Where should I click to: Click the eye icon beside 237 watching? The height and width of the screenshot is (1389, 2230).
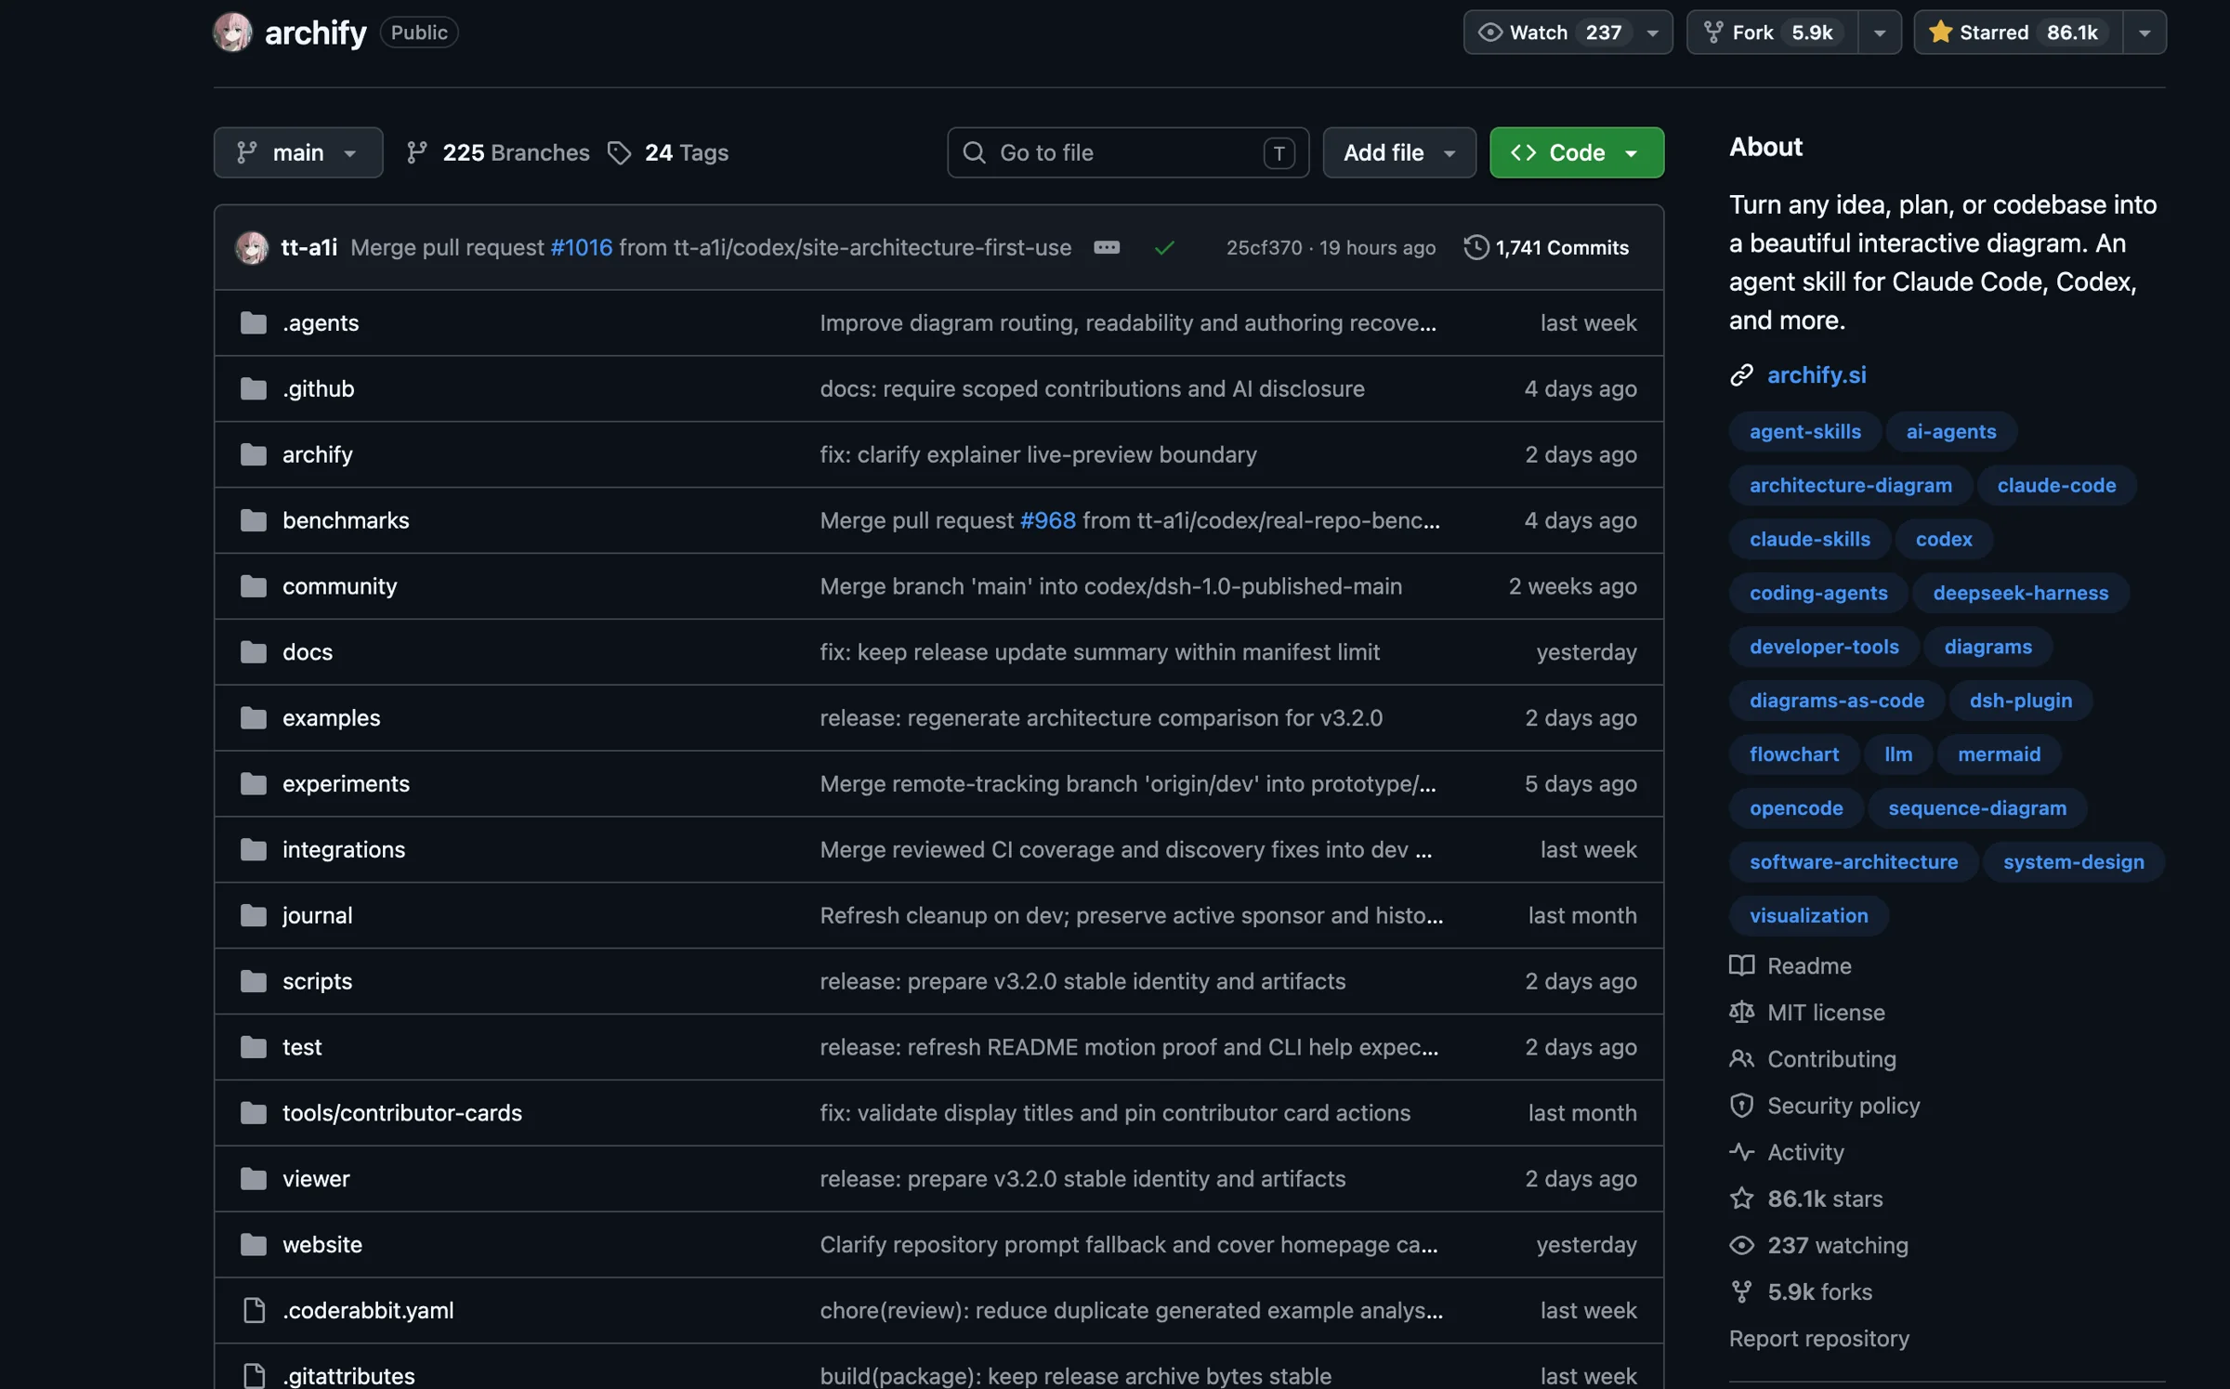1741,1245
